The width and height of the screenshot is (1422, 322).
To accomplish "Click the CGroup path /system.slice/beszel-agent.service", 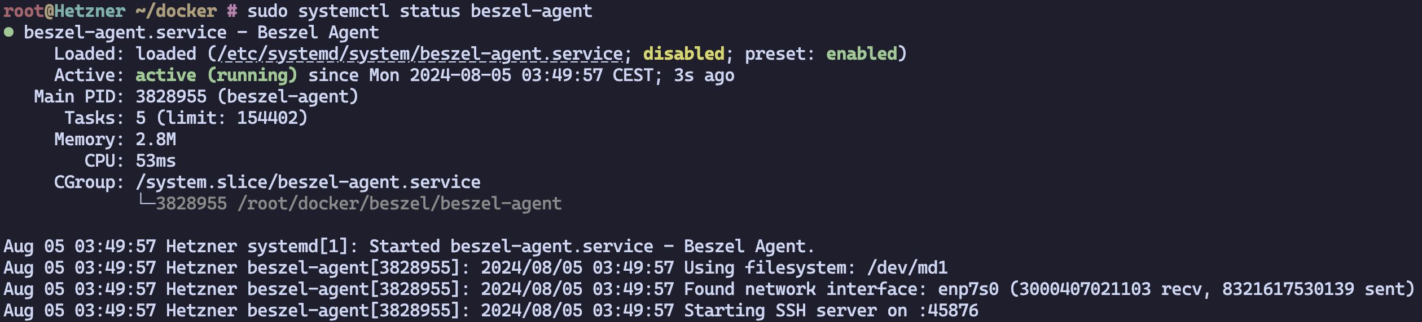I will click(308, 182).
